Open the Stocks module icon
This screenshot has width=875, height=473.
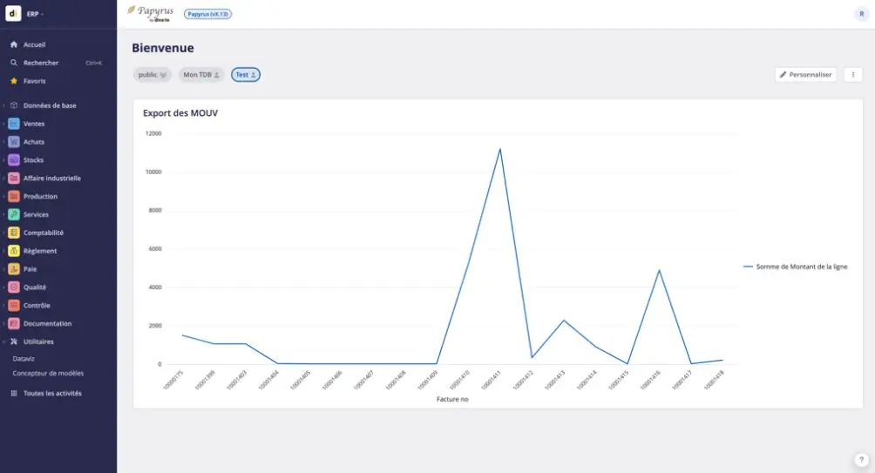(14, 160)
